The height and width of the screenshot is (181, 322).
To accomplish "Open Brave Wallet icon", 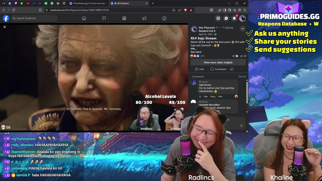I will tap(230, 10).
